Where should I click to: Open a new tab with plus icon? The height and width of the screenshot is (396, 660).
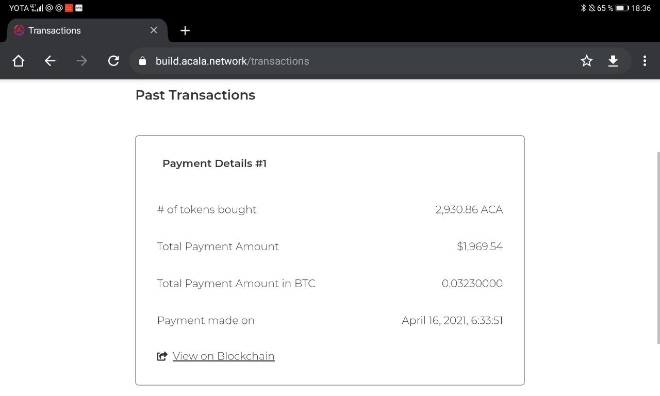[x=185, y=30]
